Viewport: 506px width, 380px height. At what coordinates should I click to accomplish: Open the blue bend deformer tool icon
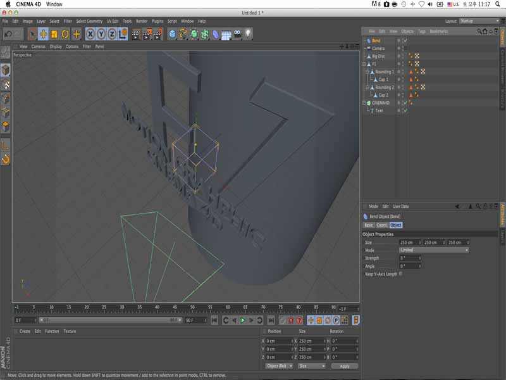pos(216,34)
